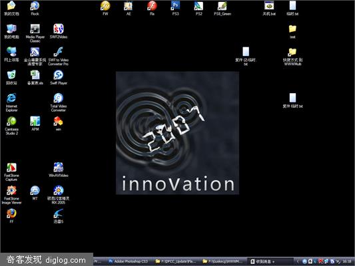This screenshot has width=355, height=266.
Task: Select the Total Video Converter icon
Action: click(x=59, y=102)
